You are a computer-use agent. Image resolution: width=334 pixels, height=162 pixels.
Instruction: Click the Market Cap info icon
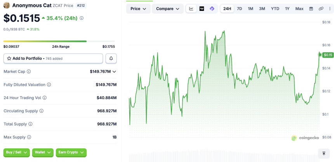coord(29,71)
